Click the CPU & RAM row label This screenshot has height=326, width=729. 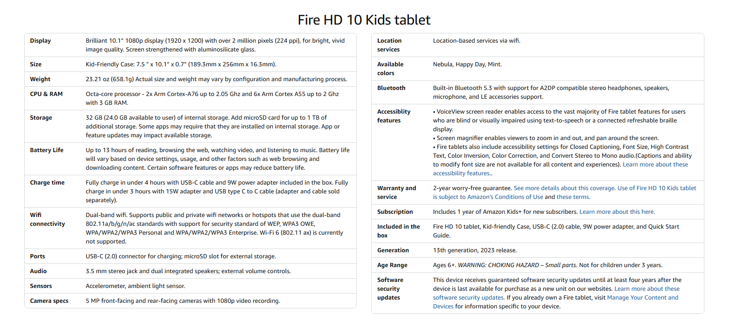point(46,94)
